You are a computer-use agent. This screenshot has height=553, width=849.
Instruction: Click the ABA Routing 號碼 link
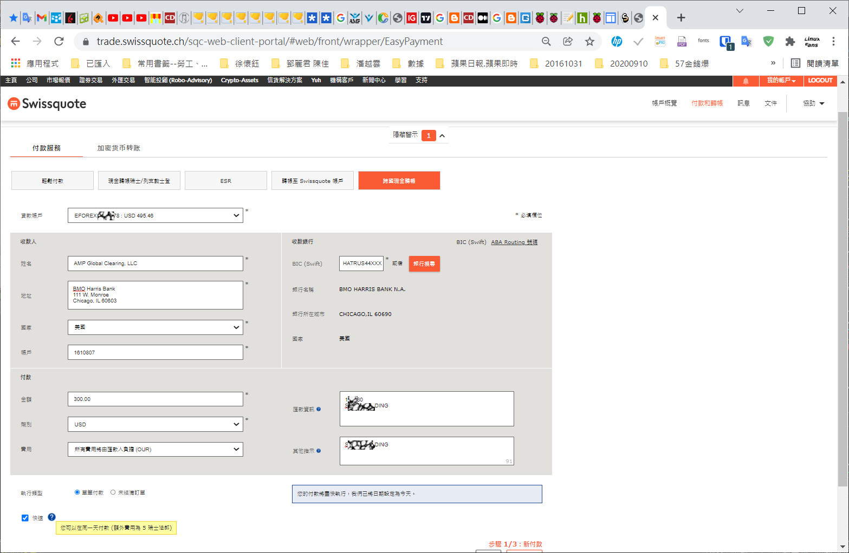(514, 242)
